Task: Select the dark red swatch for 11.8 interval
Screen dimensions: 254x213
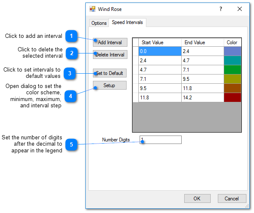Action: (x=233, y=97)
